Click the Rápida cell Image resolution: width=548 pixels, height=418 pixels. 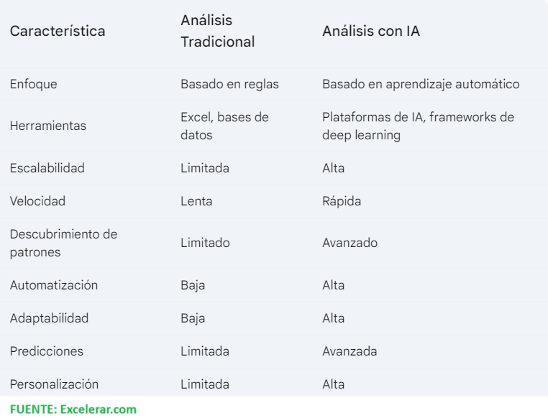coord(342,201)
